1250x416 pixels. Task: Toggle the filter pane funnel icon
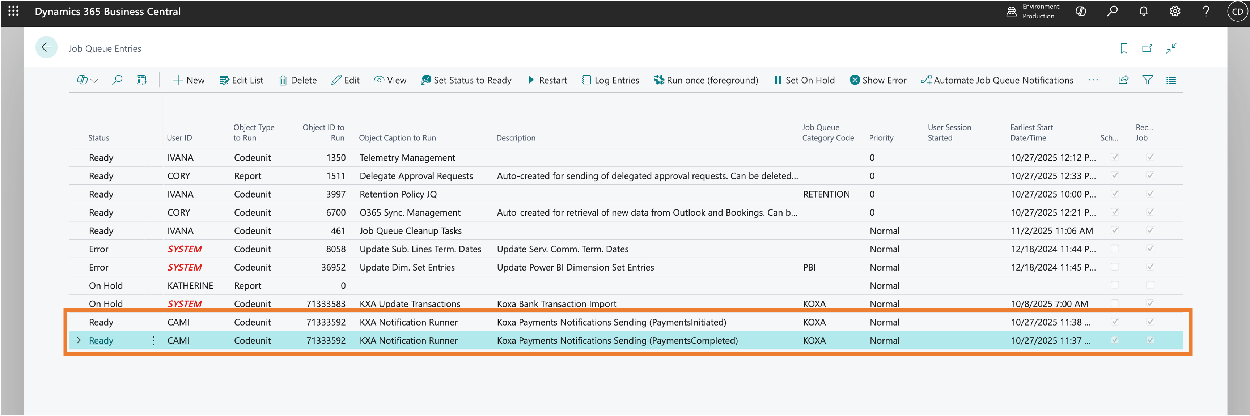pyautogui.click(x=1147, y=80)
